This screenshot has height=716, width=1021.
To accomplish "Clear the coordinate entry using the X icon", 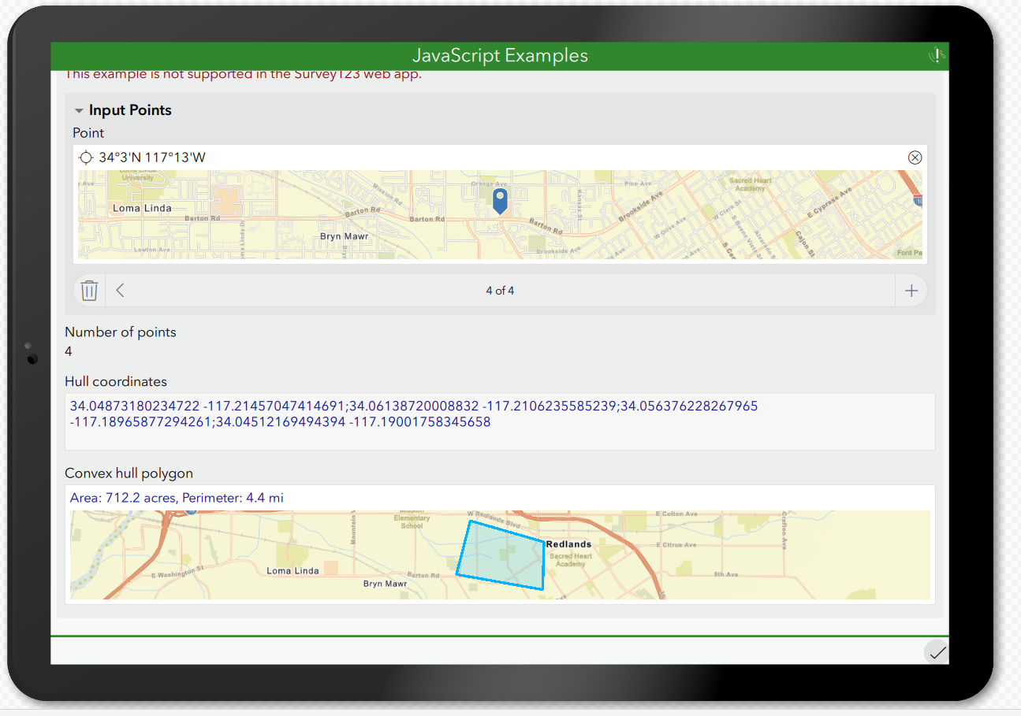I will click(x=915, y=157).
